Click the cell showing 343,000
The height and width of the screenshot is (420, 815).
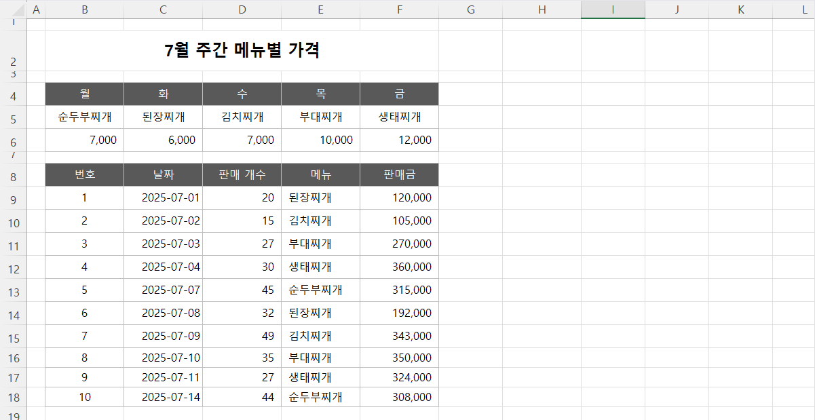(399, 337)
